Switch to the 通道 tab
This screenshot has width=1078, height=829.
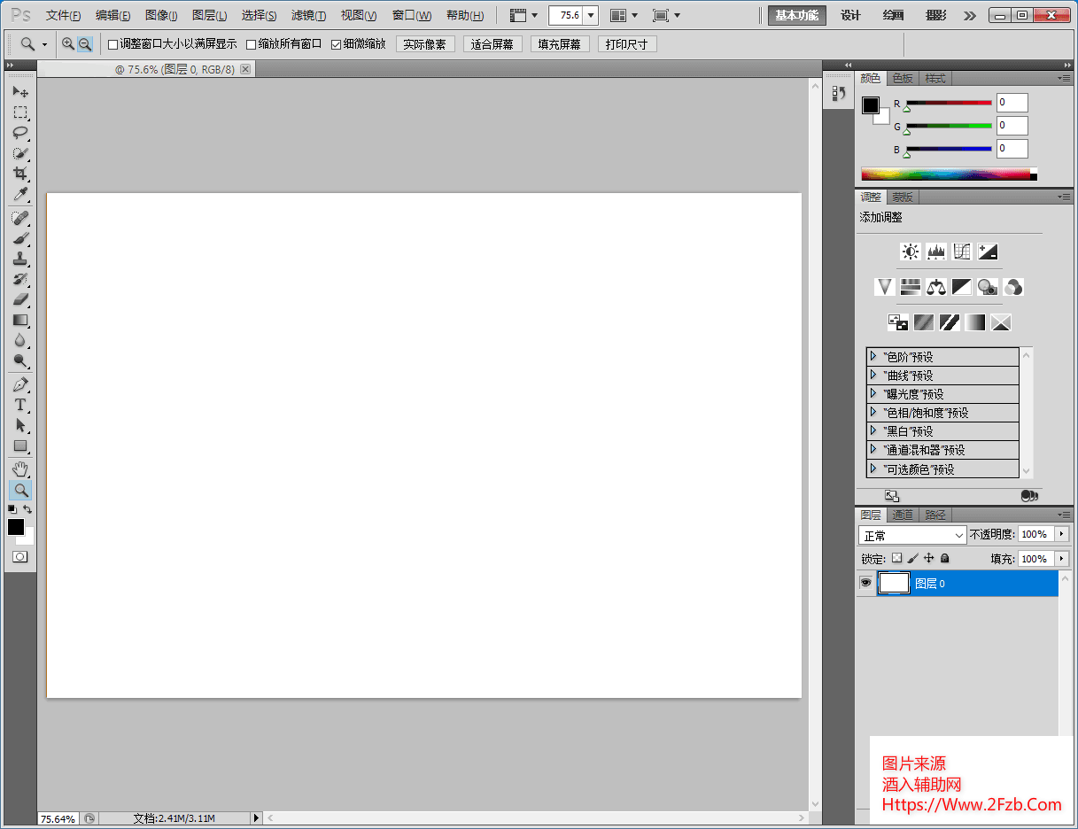(903, 515)
